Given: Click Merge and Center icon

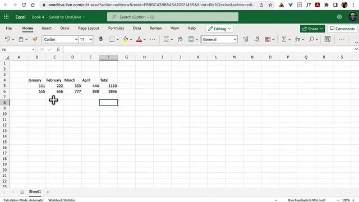Looking at the screenshot, I should [x=191, y=39].
